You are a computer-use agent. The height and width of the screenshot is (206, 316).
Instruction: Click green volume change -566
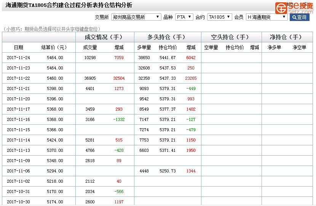(x=119, y=192)
